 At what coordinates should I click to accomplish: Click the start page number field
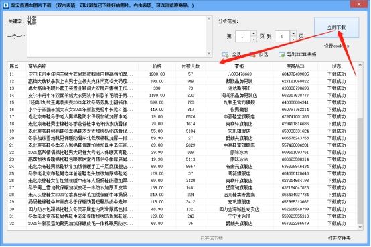tap(243, 36)
